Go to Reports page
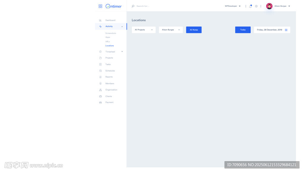The height and width of the screenshot is (173, 304). click(109, 77)
